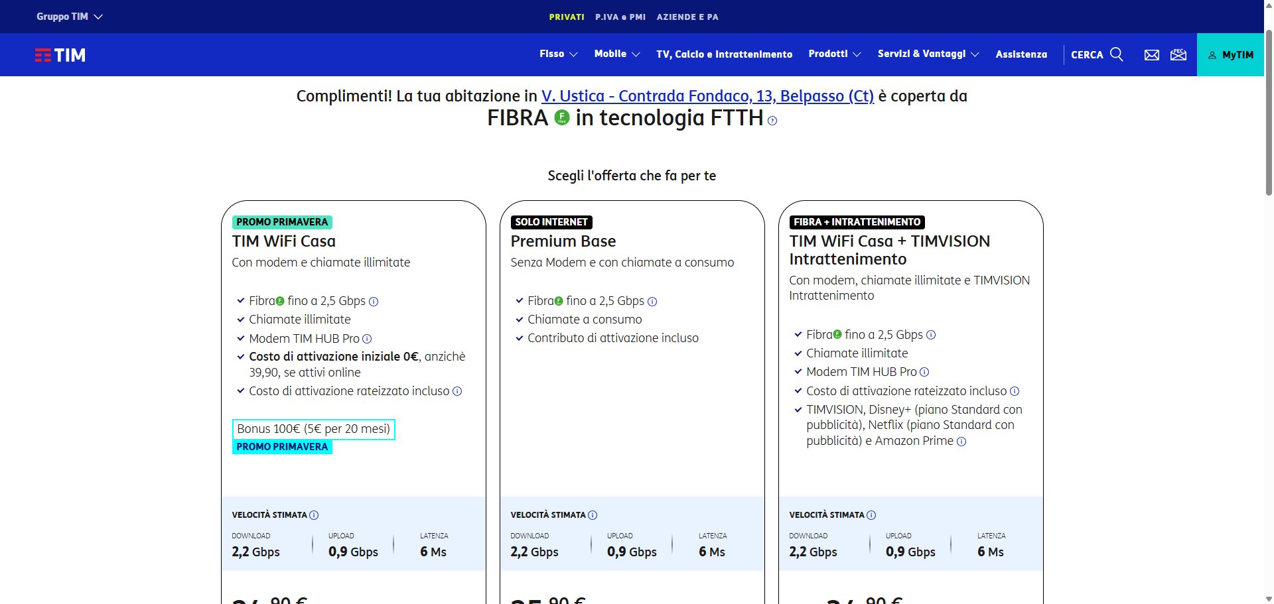Click download 2,2 Gbps in Premium Base

point(534,552)
